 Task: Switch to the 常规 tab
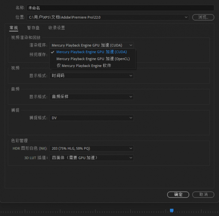point(14,28)
